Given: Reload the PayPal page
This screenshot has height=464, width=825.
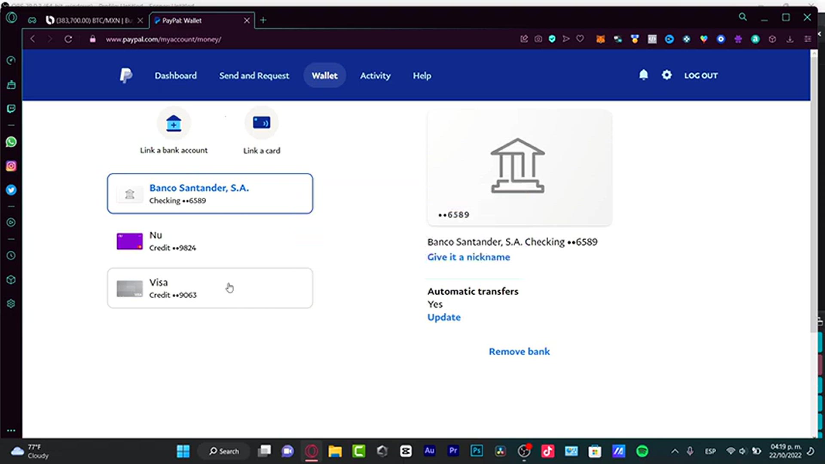Looking at the screenshot, I should pos(68,39).
